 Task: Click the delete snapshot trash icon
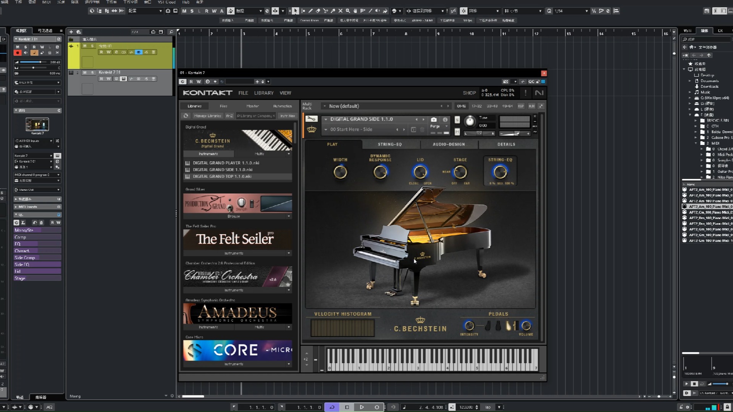pyautogui.click(x=422, y=130)
